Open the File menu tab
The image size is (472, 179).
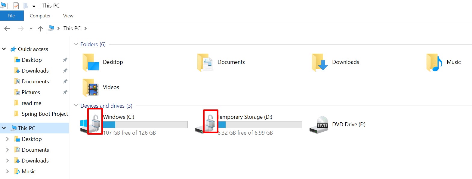[11, 16]
